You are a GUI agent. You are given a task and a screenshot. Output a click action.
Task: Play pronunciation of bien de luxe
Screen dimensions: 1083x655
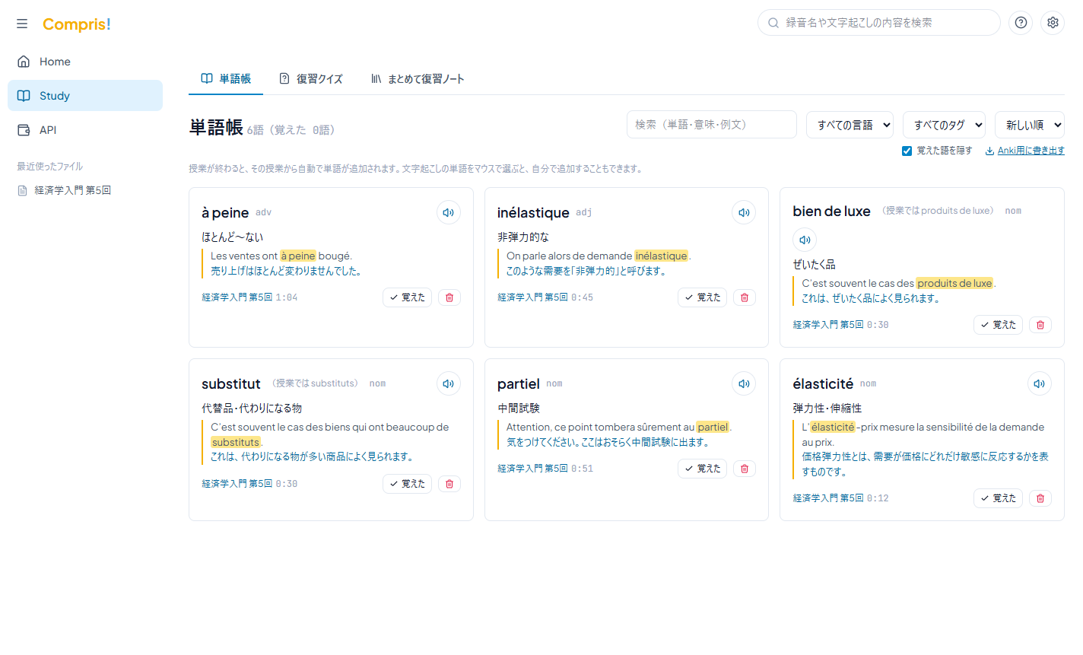tap(805, 240)
